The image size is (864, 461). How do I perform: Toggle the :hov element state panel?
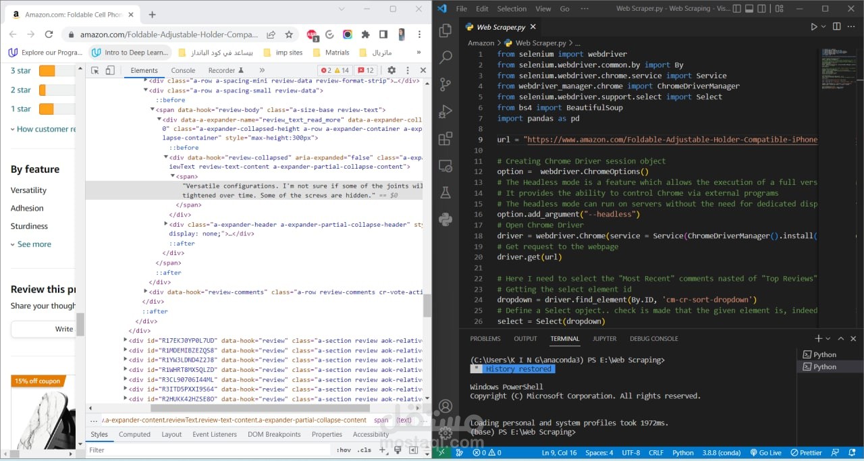pyautogui.click(x=344, y=450)
